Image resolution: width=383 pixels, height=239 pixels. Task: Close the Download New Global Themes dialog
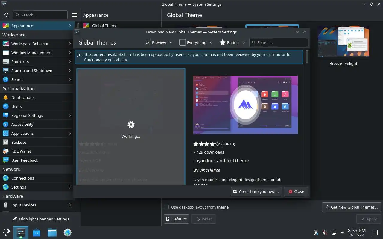pyautogui.click(x=296, y=191)
